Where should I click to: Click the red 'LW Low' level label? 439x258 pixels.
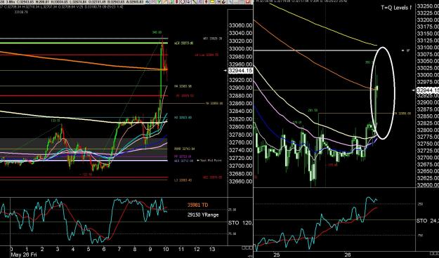pos(207,55)
